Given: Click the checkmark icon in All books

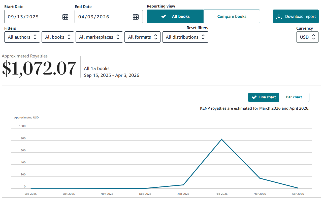Looking at the screenshot, I should click(164, 17).
